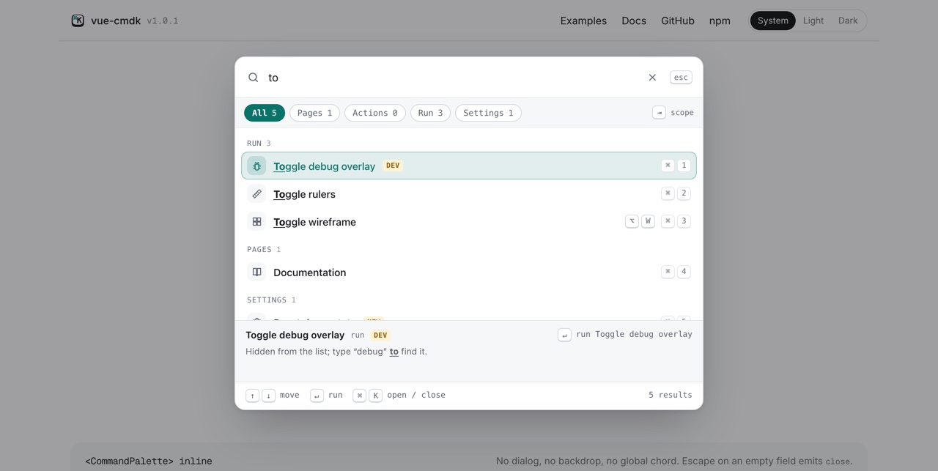938x471 pixels.
Task: Filter by Pages 1 tab
Action: point(314,113)
